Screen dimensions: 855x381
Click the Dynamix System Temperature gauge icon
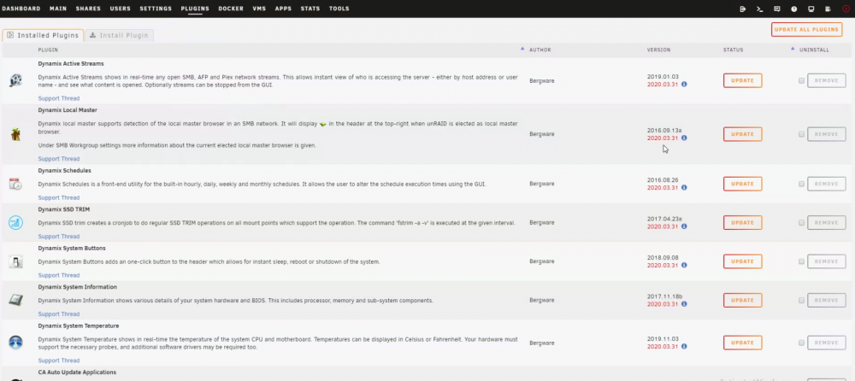coord(15,343)
